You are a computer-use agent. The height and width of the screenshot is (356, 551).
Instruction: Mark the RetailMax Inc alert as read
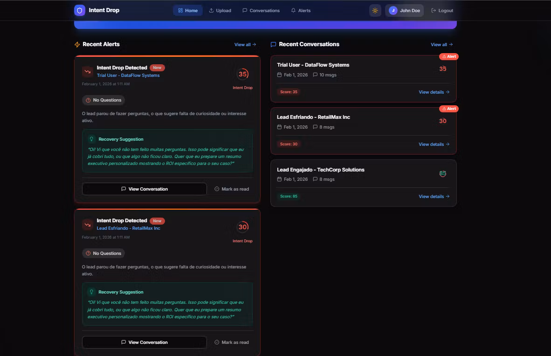[x=232, y=342]
